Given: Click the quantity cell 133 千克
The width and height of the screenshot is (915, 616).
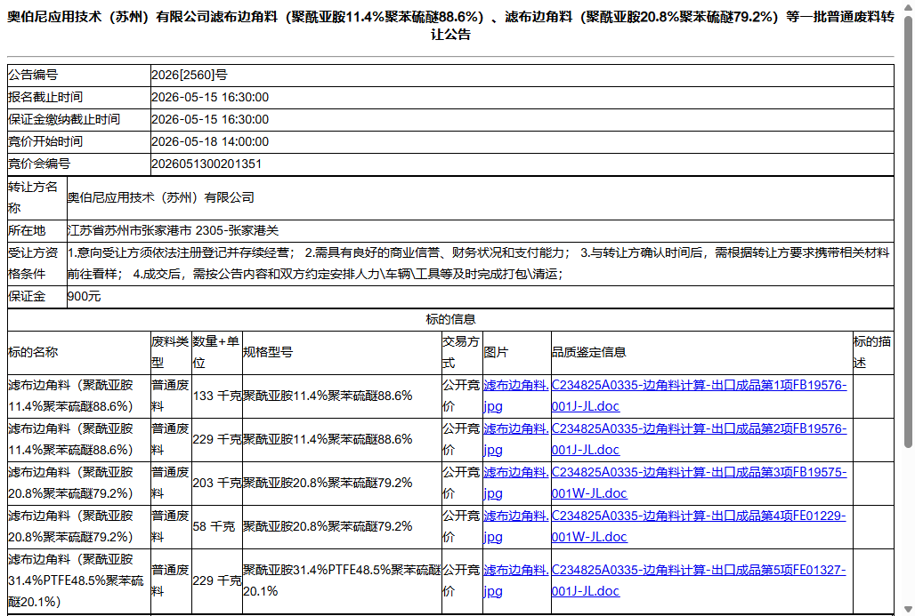Looking at the screenshot, I should tap(217, 396).
